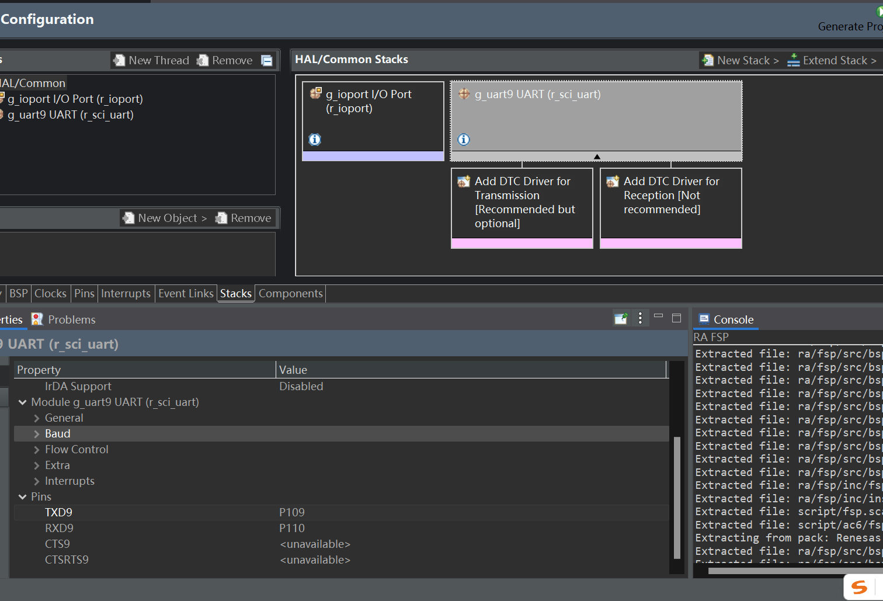Click the Sogou input method icon
This screenshot has width=883, height=601.
[860, 587]
